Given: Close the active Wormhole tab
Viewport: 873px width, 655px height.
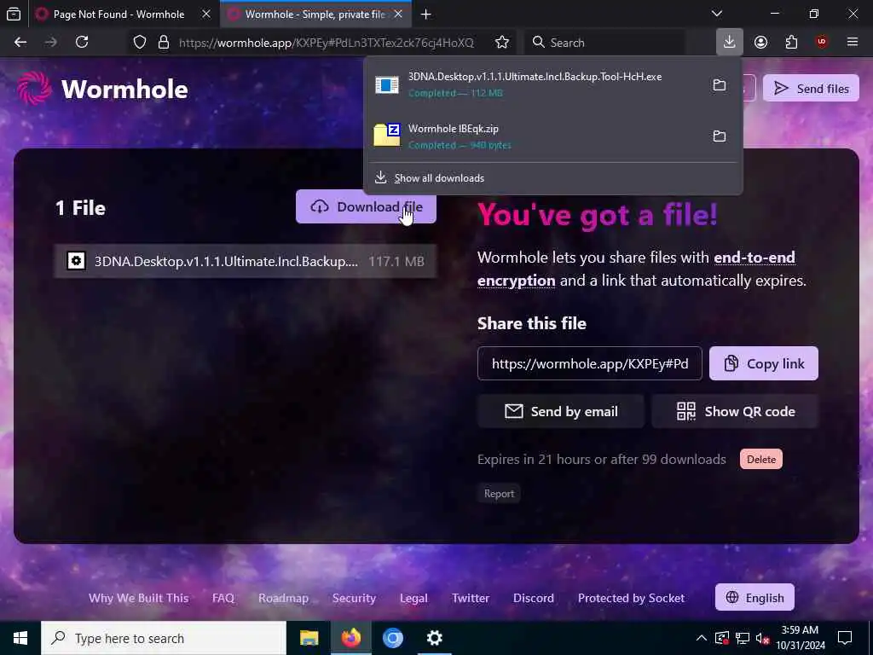Looking at the screenshot, I should (x=398, y=14).
